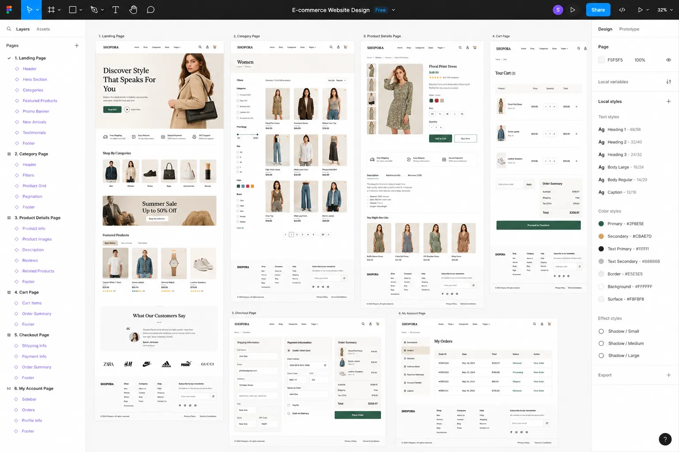Click the user avatar S
The image size is (679, 452).
pos(558,10)
